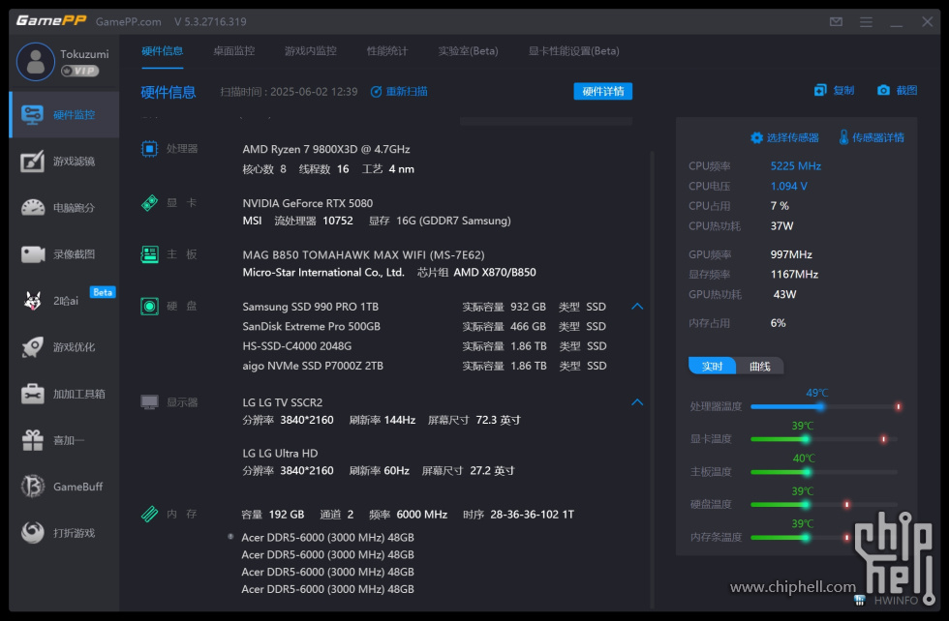The image size is (949, 621).
Task: Click 'MAG B850 TOMAHAWK MAX WIFI (MS-7E62)' text
Action: (363, 255)
